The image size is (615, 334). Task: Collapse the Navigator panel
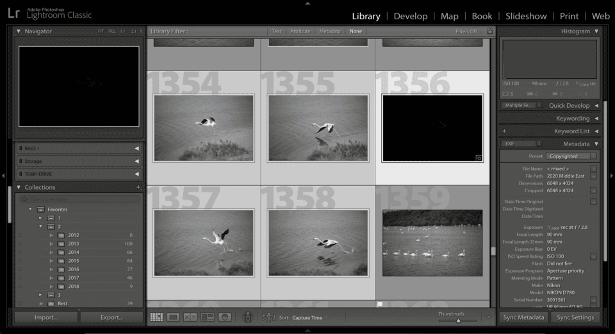point(19,31)
